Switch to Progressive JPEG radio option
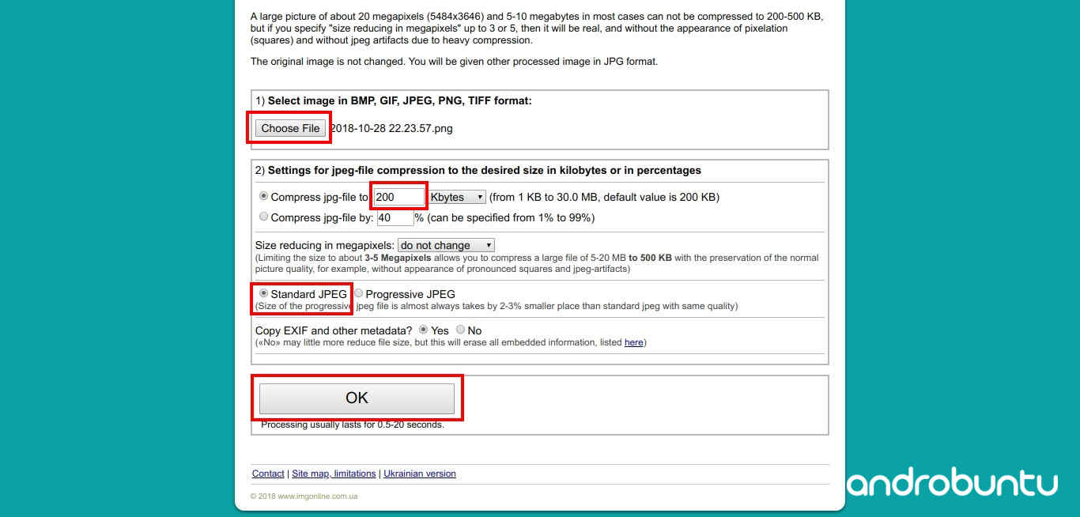This screenshot has width=1080, height=517. point(358,293)
